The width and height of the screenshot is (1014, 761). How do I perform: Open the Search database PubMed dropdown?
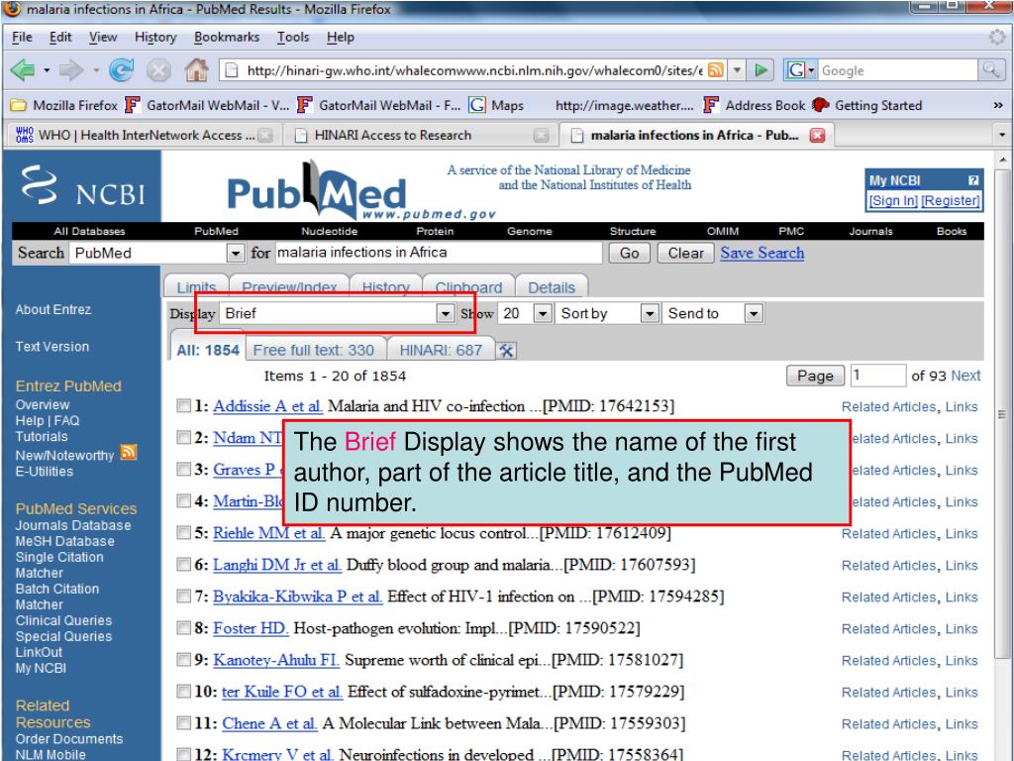point(157,253)
